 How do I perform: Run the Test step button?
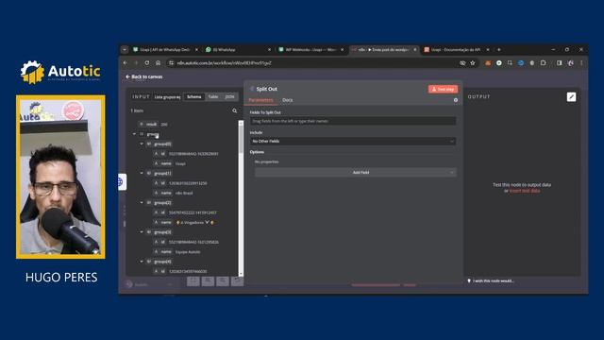click(443, 89)
